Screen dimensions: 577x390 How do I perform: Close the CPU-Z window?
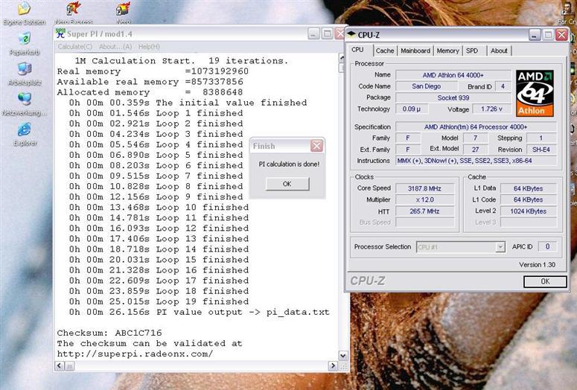tap(561, 35)
